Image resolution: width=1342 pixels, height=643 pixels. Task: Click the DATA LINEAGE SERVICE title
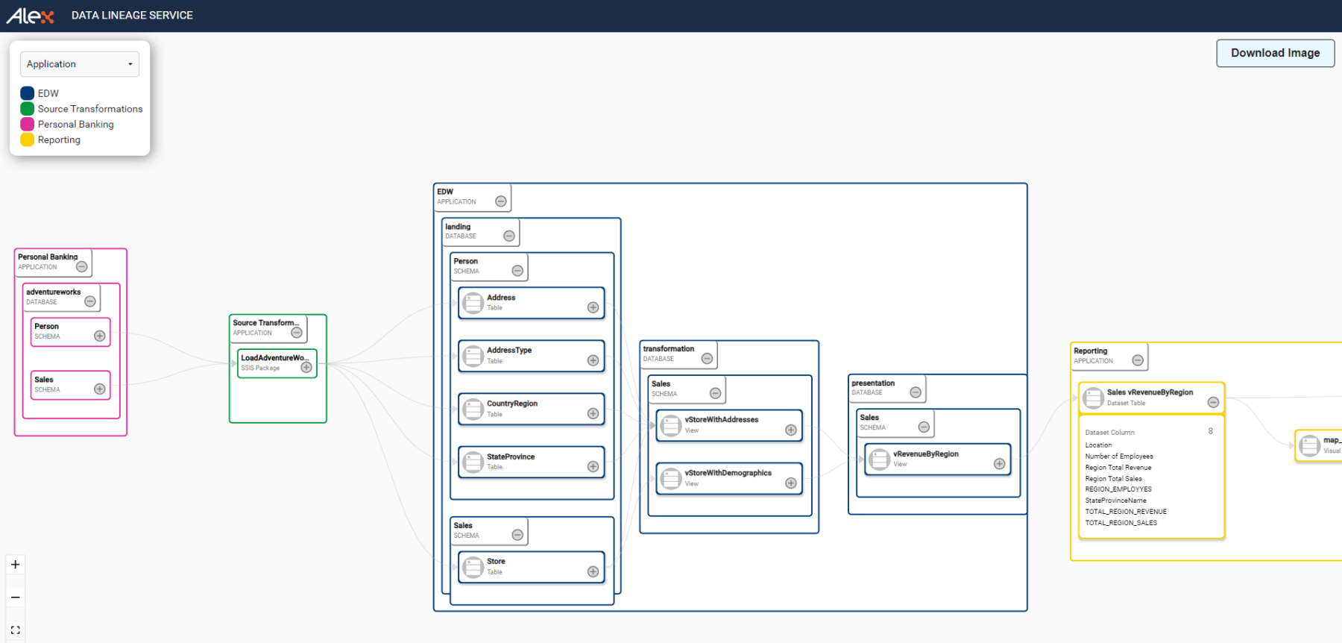[132, 15]
